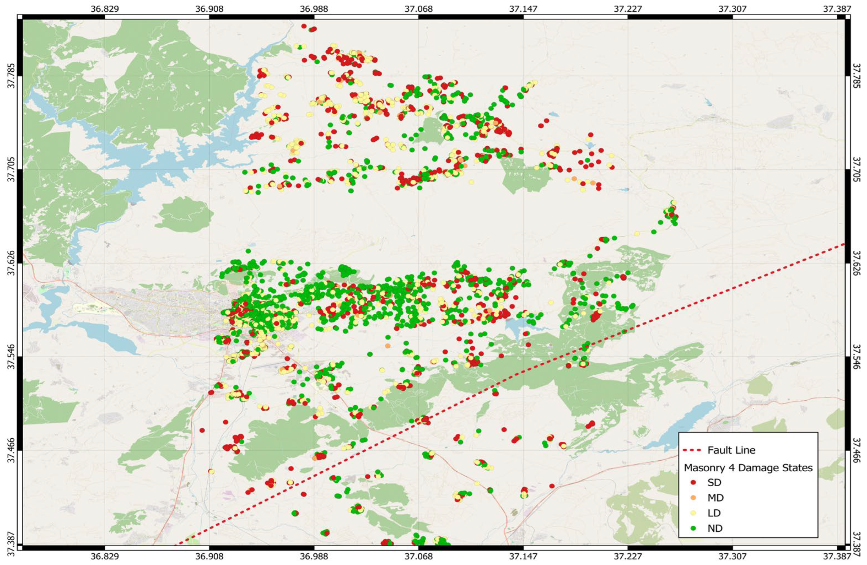Click the 'ND' legend label text
The image size is (867, 565).
[x=715, y=529]
